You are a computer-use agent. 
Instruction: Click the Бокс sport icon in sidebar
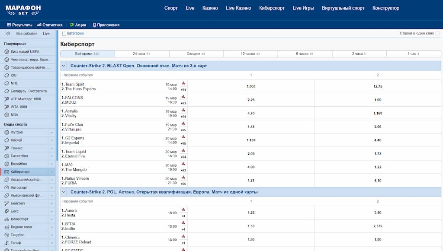coord(6,211)
